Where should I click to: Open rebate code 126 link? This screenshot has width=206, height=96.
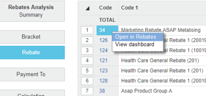103,40
